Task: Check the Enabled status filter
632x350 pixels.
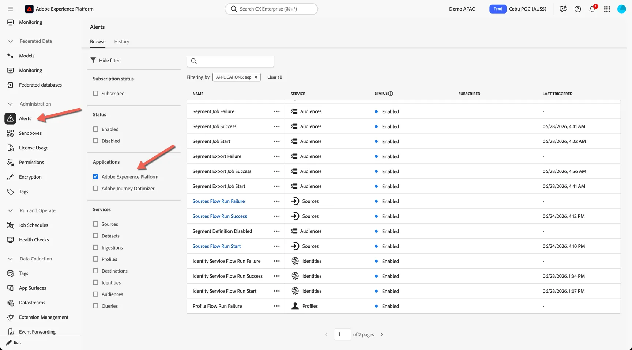Action: [95, 129]
